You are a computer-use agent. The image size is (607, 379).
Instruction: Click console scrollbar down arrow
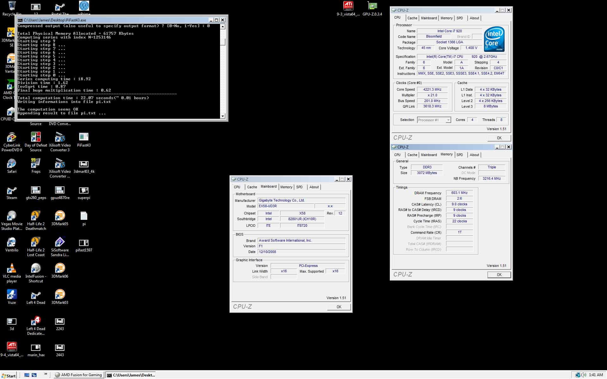pos(223,116)
